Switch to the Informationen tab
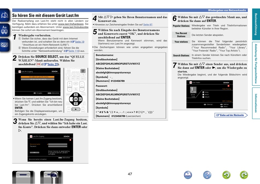This screenshot has height=184, width=260. (x=256, y=103)
